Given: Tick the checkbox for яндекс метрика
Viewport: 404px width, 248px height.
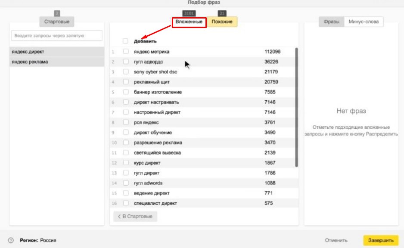Looking at the screenshot, I should pos(126,52).
